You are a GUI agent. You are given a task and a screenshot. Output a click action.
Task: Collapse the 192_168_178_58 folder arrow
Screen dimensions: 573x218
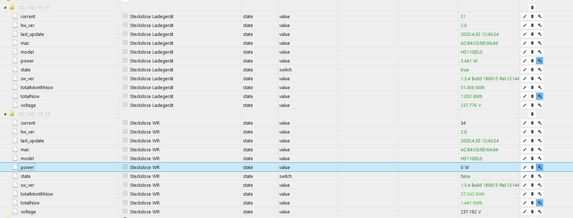5,114
